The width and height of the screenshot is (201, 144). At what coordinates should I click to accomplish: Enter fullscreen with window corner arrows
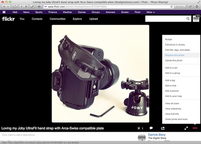(199, 2)
